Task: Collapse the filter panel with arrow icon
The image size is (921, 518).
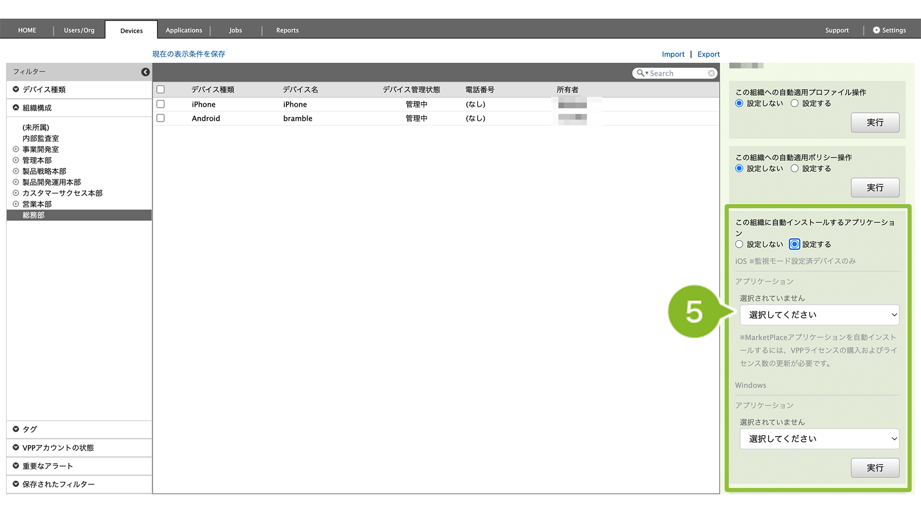Action: click(146, 72)
